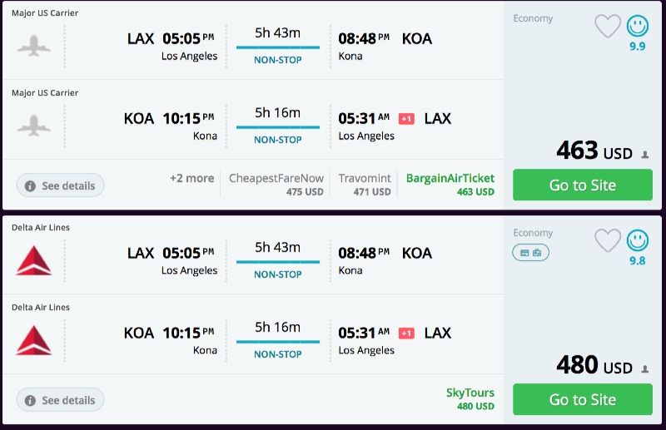Expand See details for the 463 USD flight
The height and width of the screenshot is (430, 666).
pos(60,185)
